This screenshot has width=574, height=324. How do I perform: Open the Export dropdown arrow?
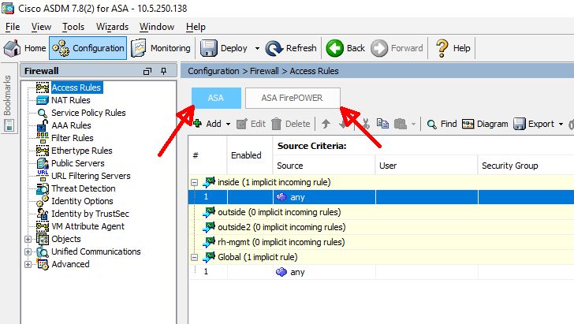click(561, 124)
